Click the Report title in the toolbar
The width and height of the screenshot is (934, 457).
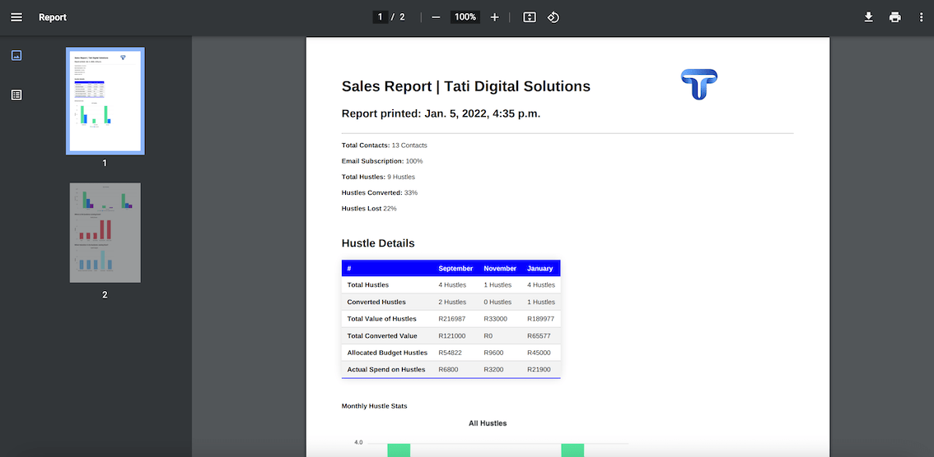click(53, 17)
